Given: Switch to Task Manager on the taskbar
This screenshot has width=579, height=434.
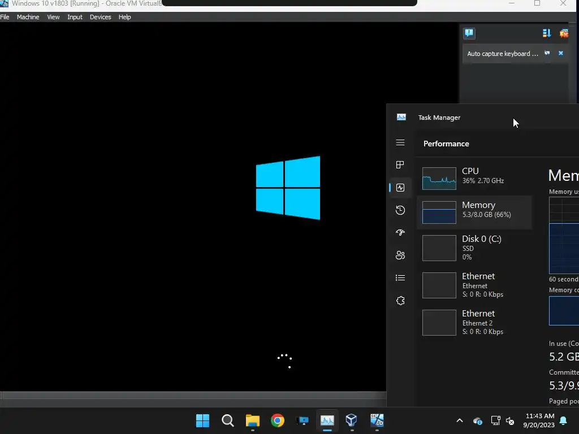Looking at the screenshot, I should (327, 420).
